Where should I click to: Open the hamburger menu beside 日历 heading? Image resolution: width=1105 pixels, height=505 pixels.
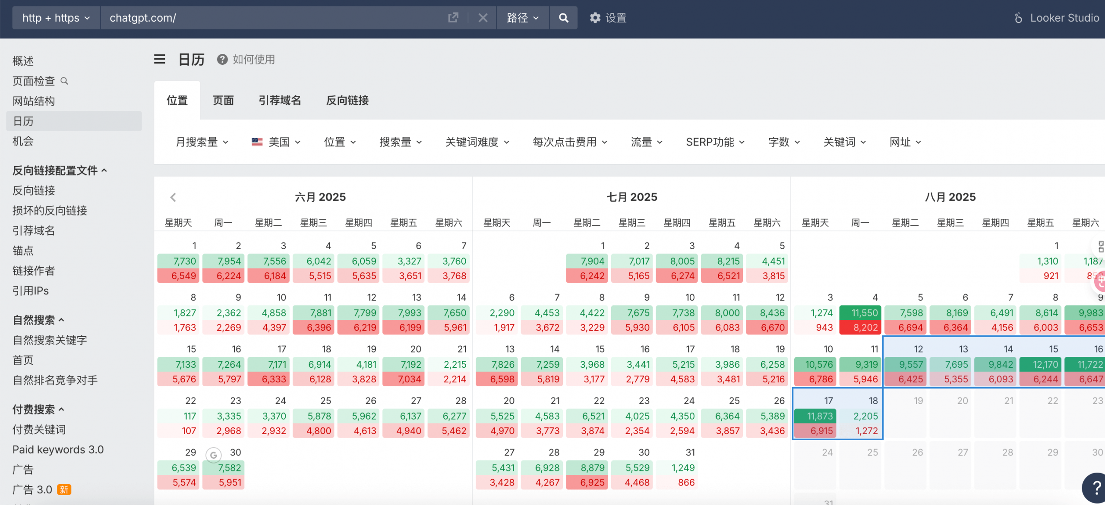pyautogui.click(x=160, y=59)
